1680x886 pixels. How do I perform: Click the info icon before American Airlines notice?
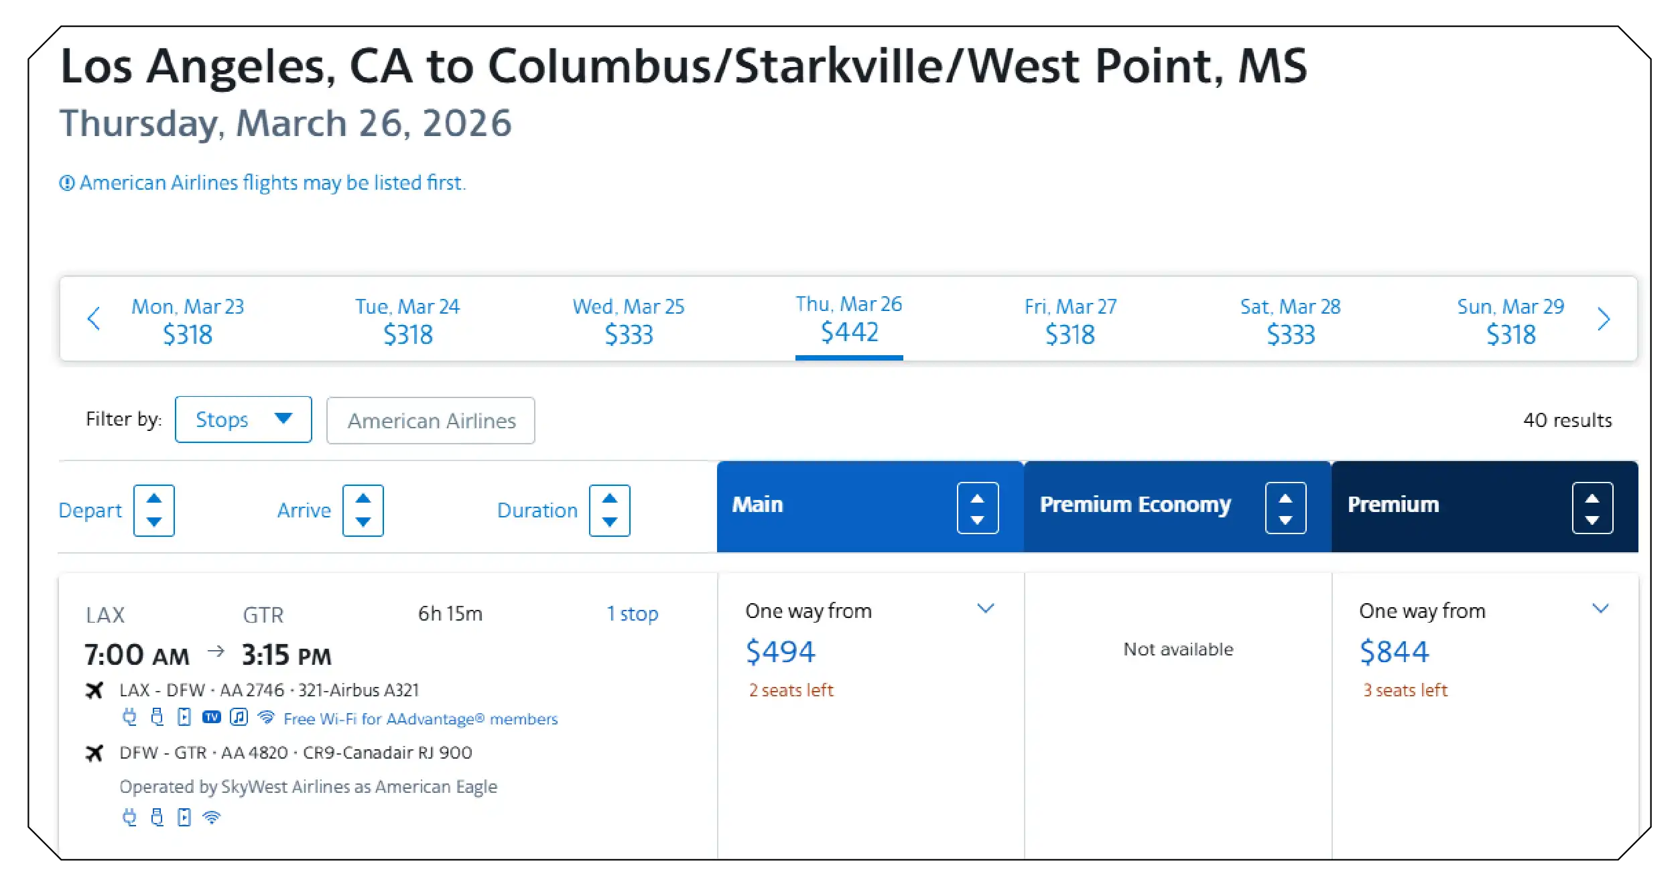[67, 182]
